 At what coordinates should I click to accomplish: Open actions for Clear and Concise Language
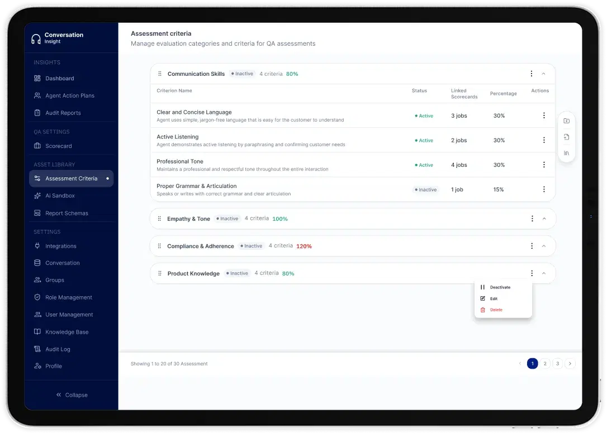point(544,115)
